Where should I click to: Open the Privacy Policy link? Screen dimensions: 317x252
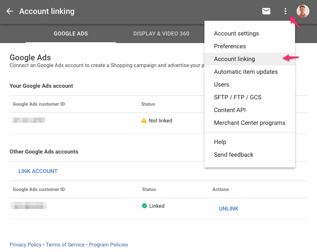26,244
